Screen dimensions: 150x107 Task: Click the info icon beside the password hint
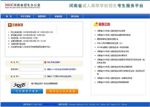click(x=45, y=69)
